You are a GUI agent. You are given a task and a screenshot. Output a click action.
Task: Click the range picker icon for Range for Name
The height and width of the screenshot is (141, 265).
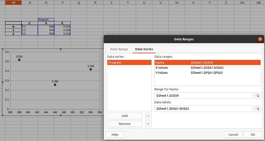click(257, 96)
